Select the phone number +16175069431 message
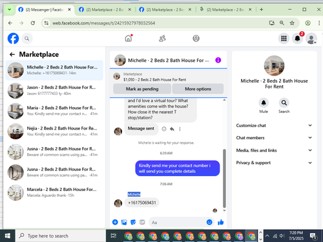The image size is (323, 242). tap(142, 203)
